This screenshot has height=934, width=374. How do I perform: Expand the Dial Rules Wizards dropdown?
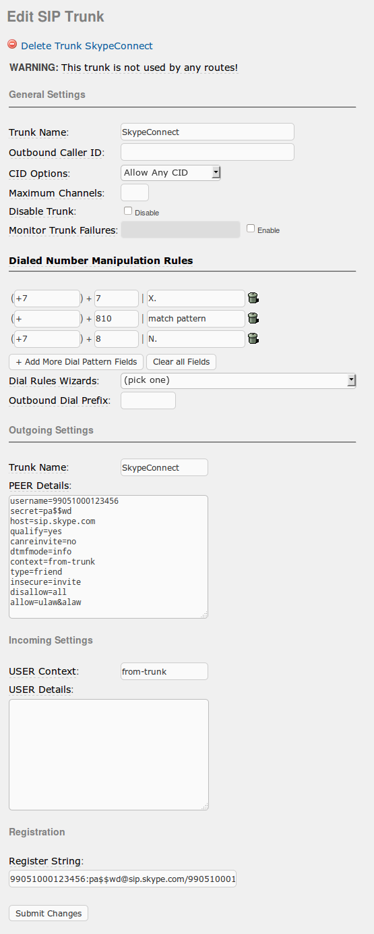click(239, 381)
